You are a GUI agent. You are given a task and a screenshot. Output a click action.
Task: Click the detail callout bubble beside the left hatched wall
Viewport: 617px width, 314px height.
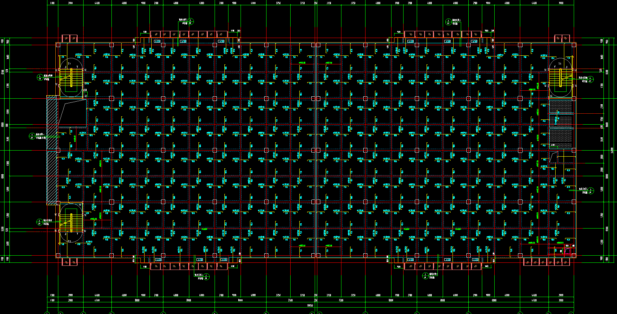[x=32, y=136]
